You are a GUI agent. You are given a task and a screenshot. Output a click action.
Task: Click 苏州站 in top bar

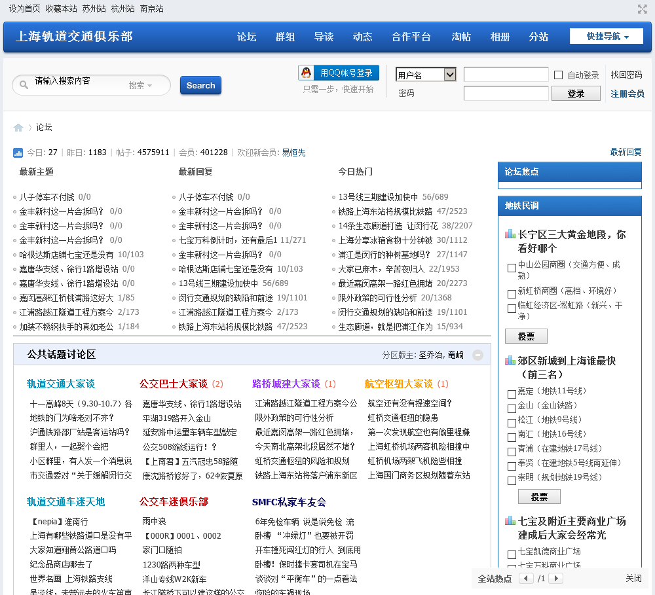(x=94, y=9)
